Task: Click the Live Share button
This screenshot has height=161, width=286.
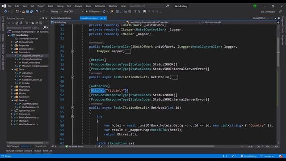Action: click(x=268, y=12)
